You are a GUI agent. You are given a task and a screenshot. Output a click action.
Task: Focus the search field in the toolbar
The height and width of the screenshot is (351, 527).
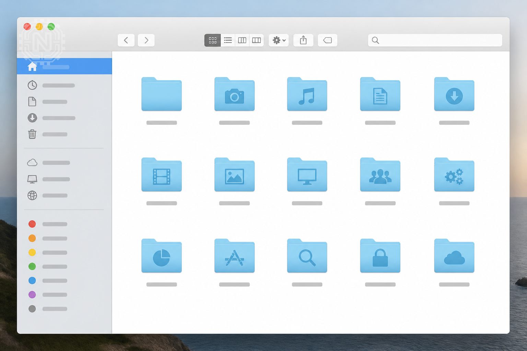435,40
